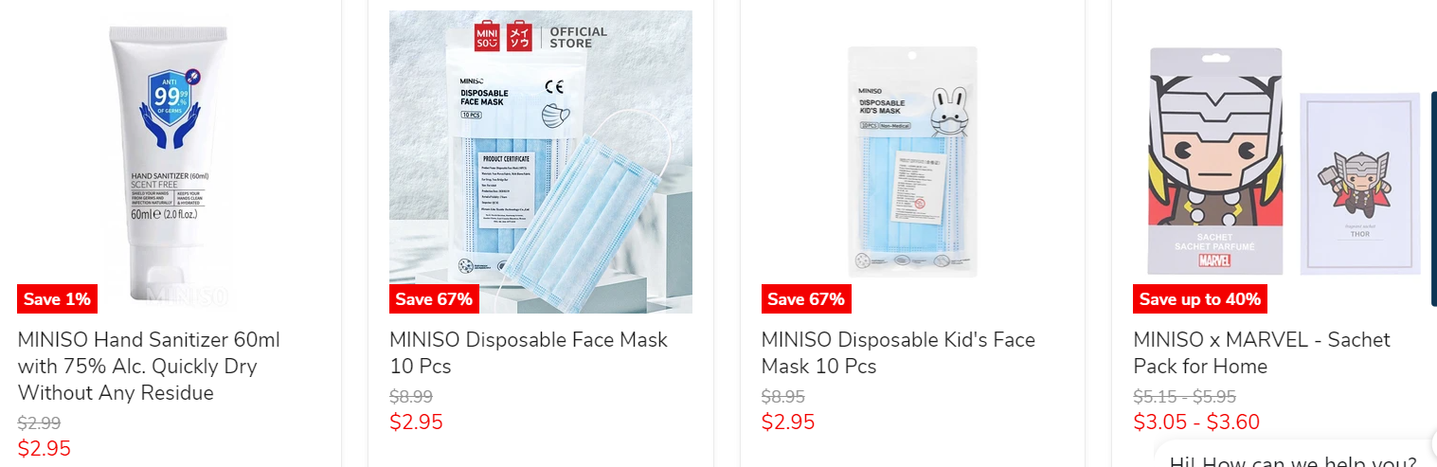Image resolution: width=1437 pixels, height=467 pixels.
Task: Click the $2.95 hand sanitizer sale price
Action: coord(45,449)
